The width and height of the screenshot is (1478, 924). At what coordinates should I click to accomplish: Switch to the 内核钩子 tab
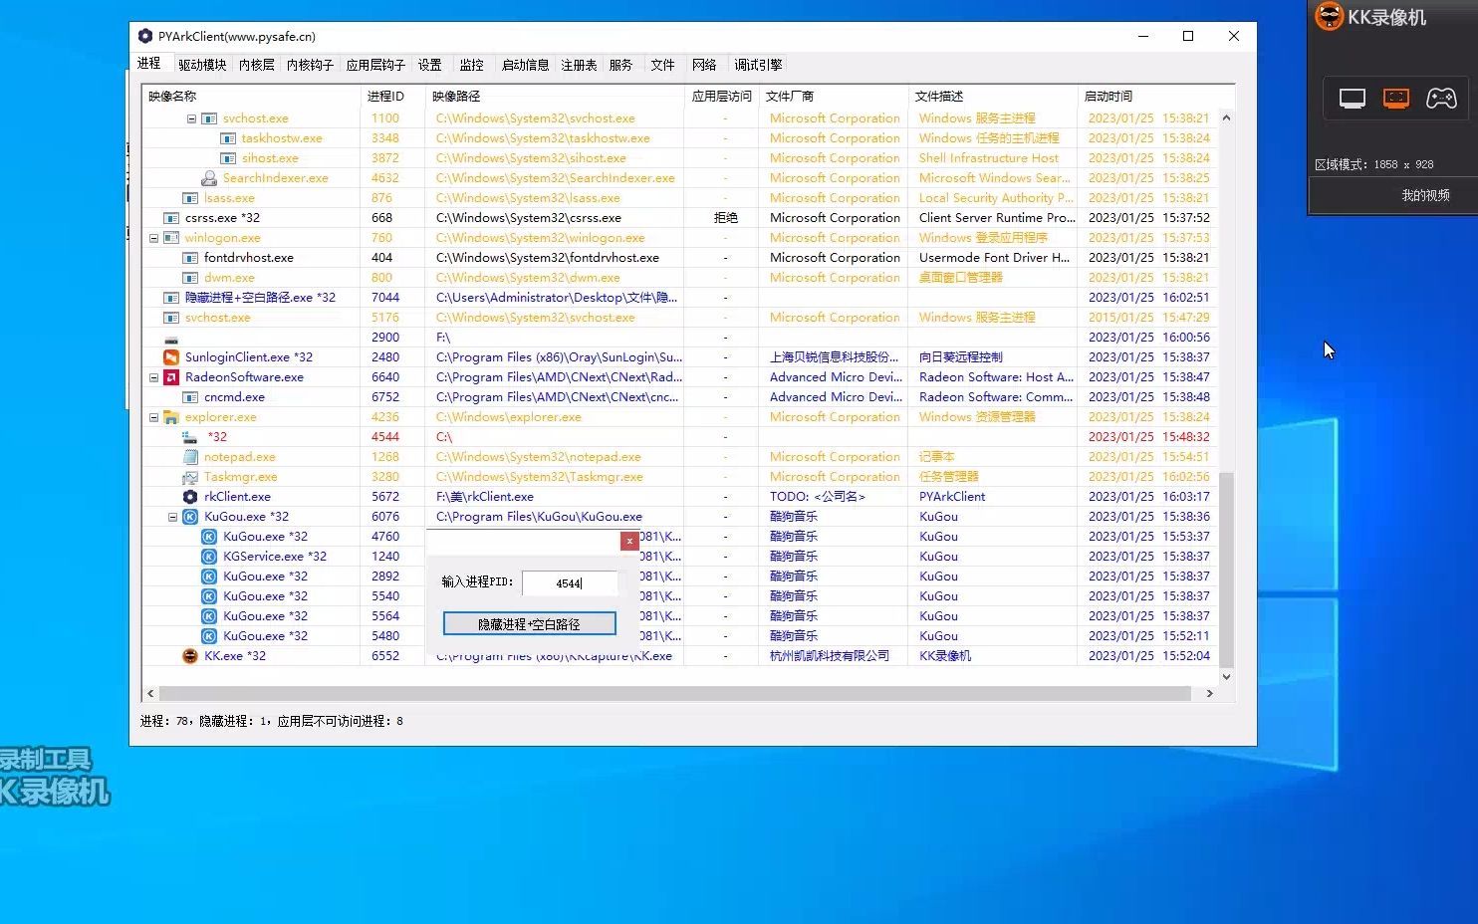(x=310, y=65)
